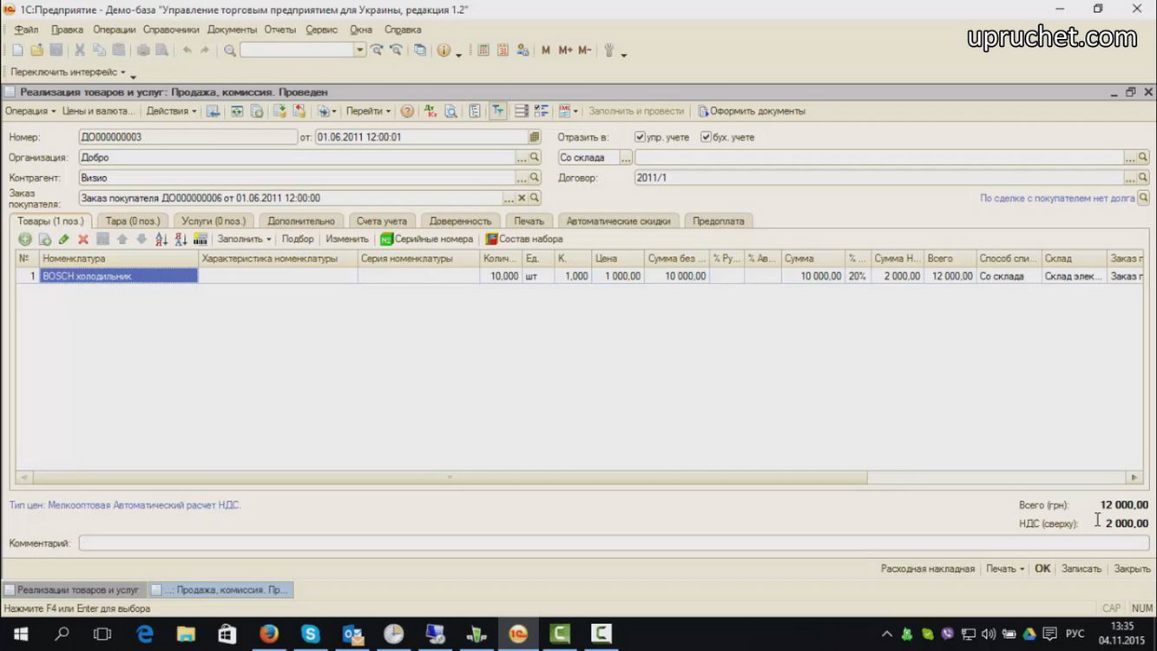The width and height of the screenshot is (1157, 651).
Task: Click the info icon in main toolbar
Action: pyautogui.click(x=444, y=50)
